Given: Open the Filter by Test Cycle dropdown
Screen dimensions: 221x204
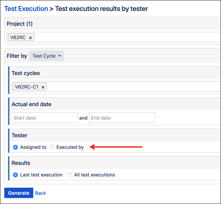Looking at the screenshot, I should (x=46, y=56).
